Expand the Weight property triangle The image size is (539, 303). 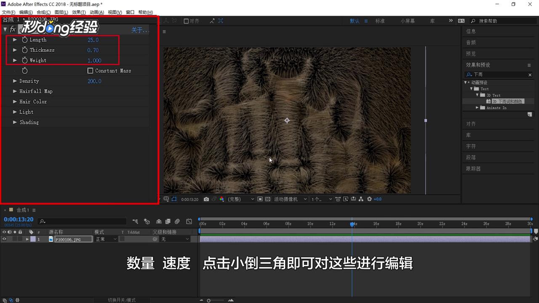15,60
